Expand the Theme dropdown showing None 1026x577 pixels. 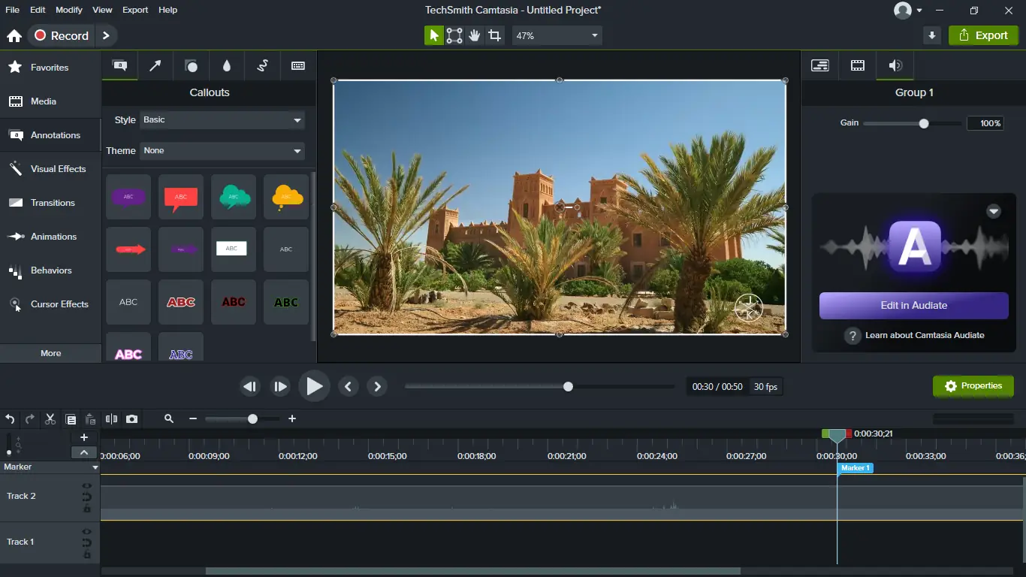point(222,150)
